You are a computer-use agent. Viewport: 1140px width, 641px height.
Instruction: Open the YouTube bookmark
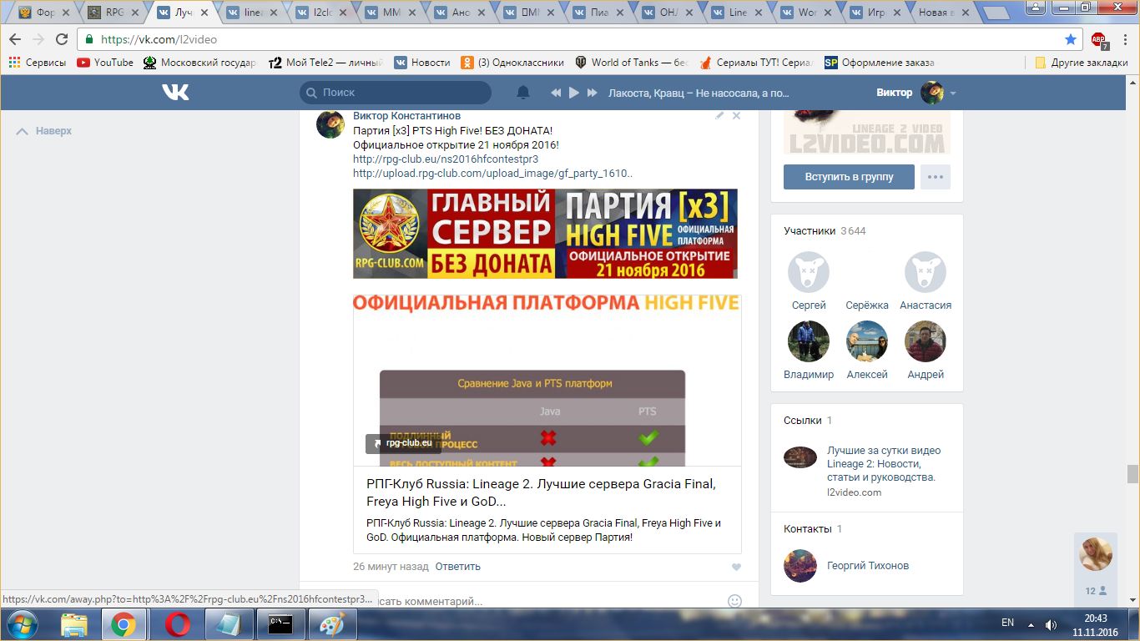tap(105, 63)
